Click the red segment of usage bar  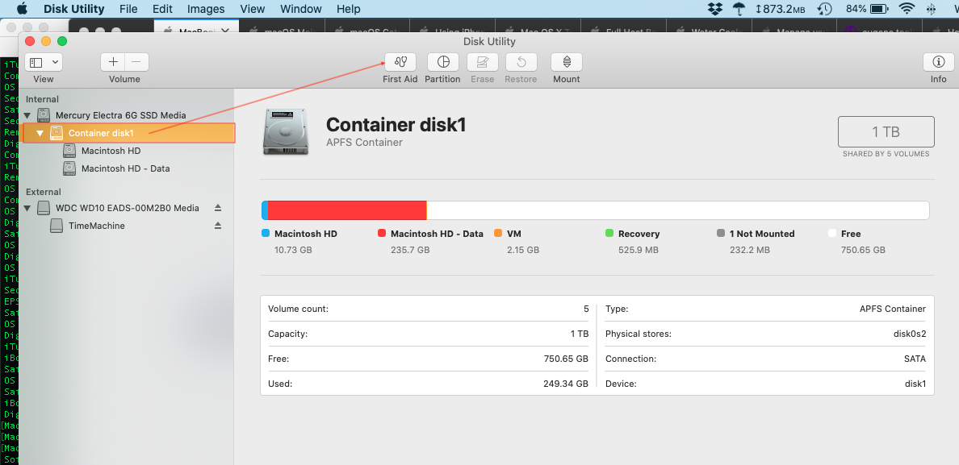click(x=347, y=210)
